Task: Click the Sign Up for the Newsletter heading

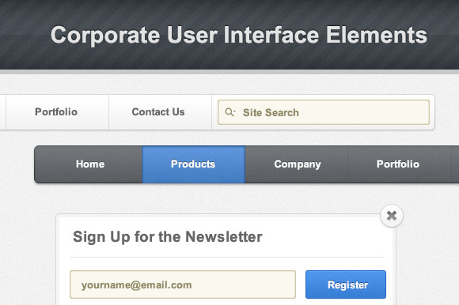Action: 168,236
